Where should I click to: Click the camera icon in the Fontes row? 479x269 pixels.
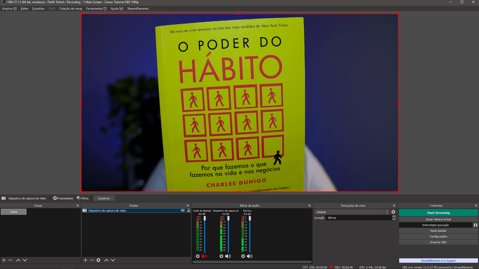(85, 211)
